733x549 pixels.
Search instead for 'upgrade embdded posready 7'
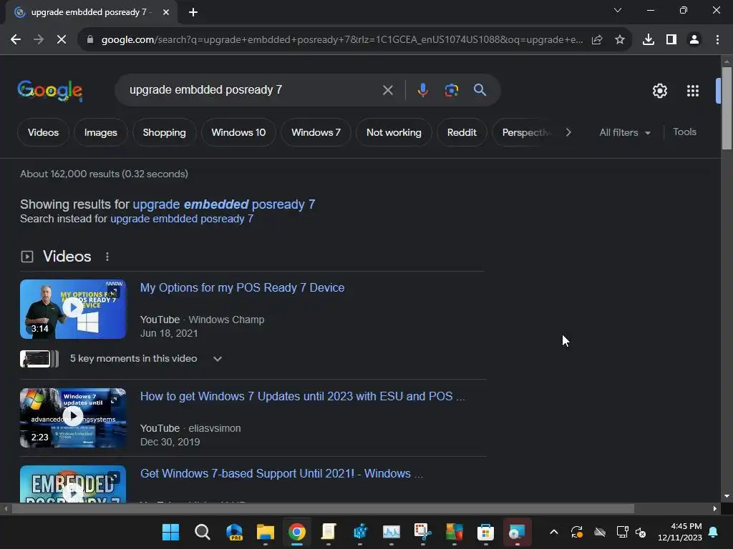click(x=182, y=219)
